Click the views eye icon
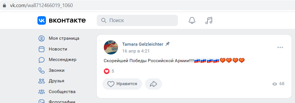The image size is (295, 103). (275, 84)
